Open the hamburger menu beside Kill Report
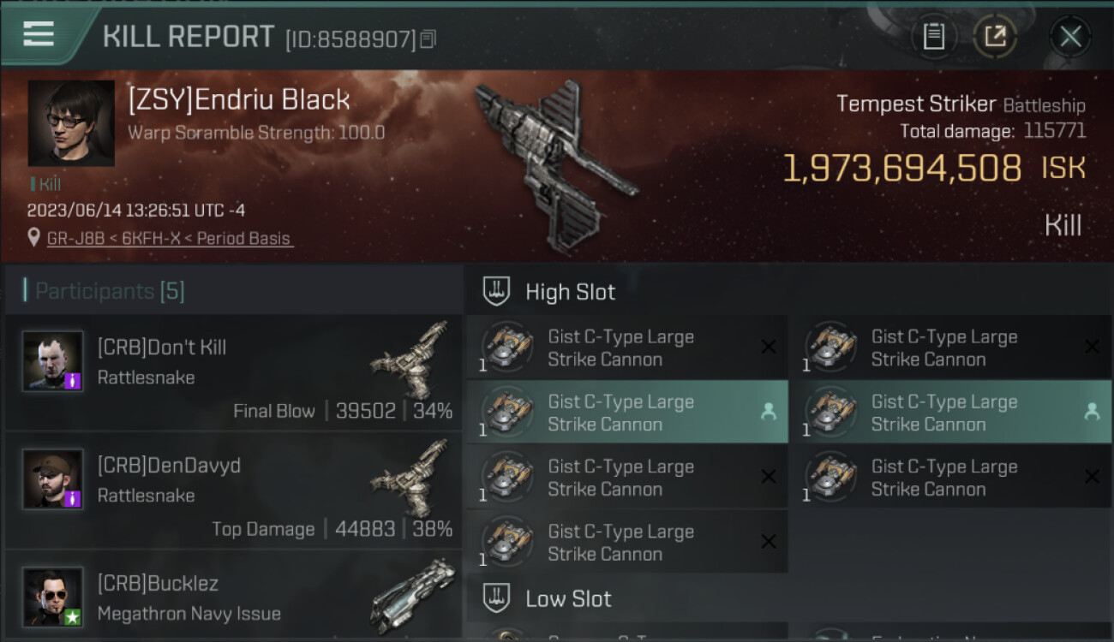Image resolution: width=1114 pixels, height=642 pixels. coord(39,34)
